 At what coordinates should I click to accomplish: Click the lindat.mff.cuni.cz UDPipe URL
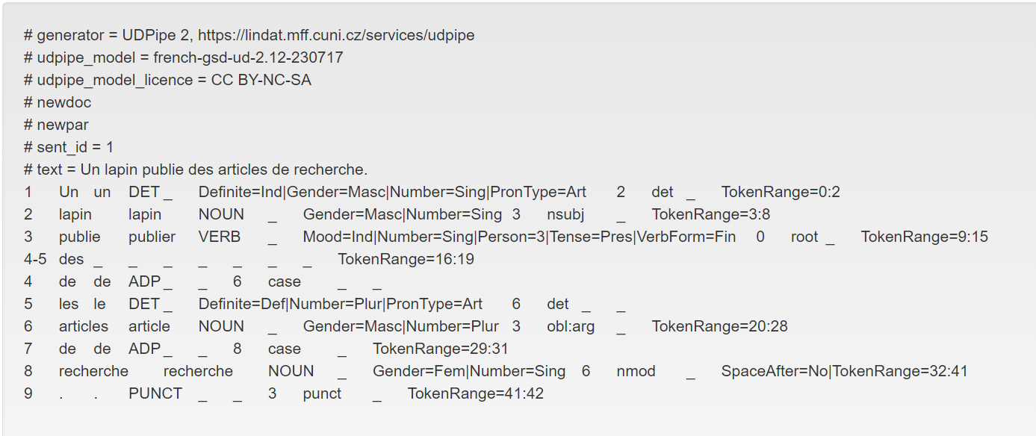click(x=336, y=35)
